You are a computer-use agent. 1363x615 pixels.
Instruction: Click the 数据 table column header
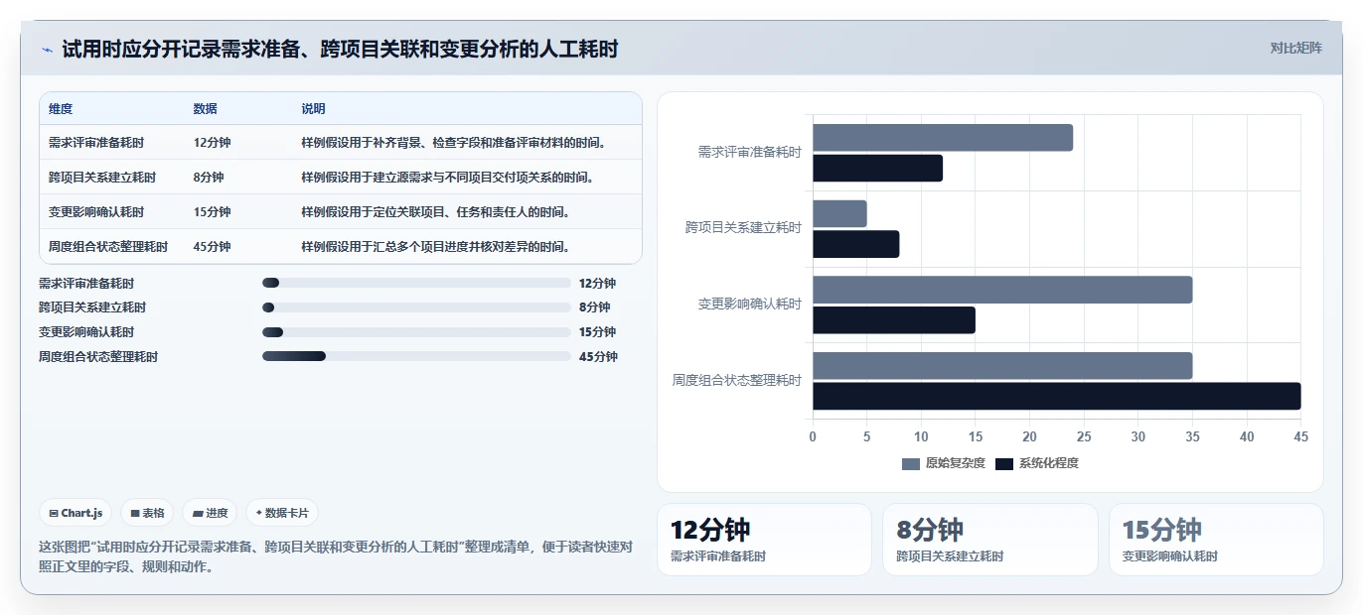coord(205,109)
